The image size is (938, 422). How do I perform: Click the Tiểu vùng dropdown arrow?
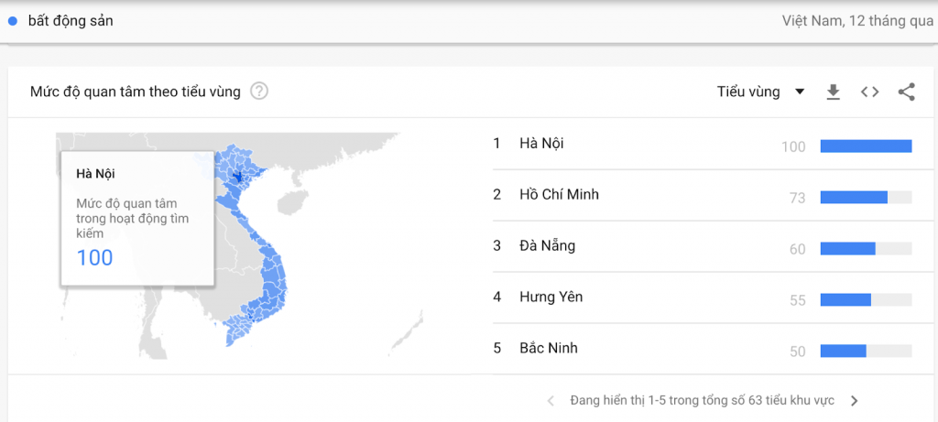pos(799,92)
